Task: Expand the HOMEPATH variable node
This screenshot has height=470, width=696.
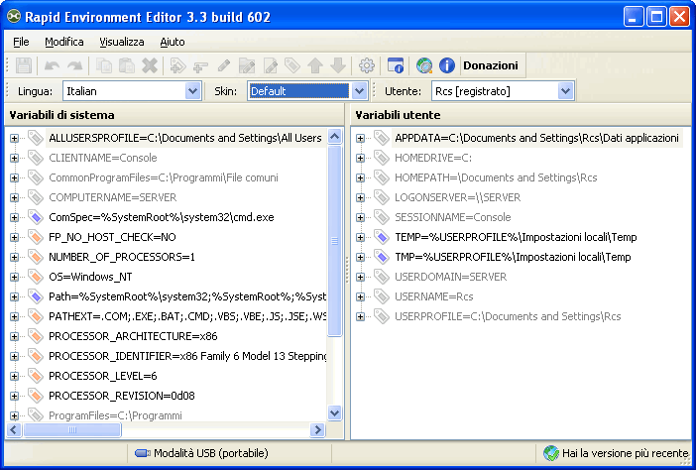Action: pyautogui.click(x=360, y=177)
